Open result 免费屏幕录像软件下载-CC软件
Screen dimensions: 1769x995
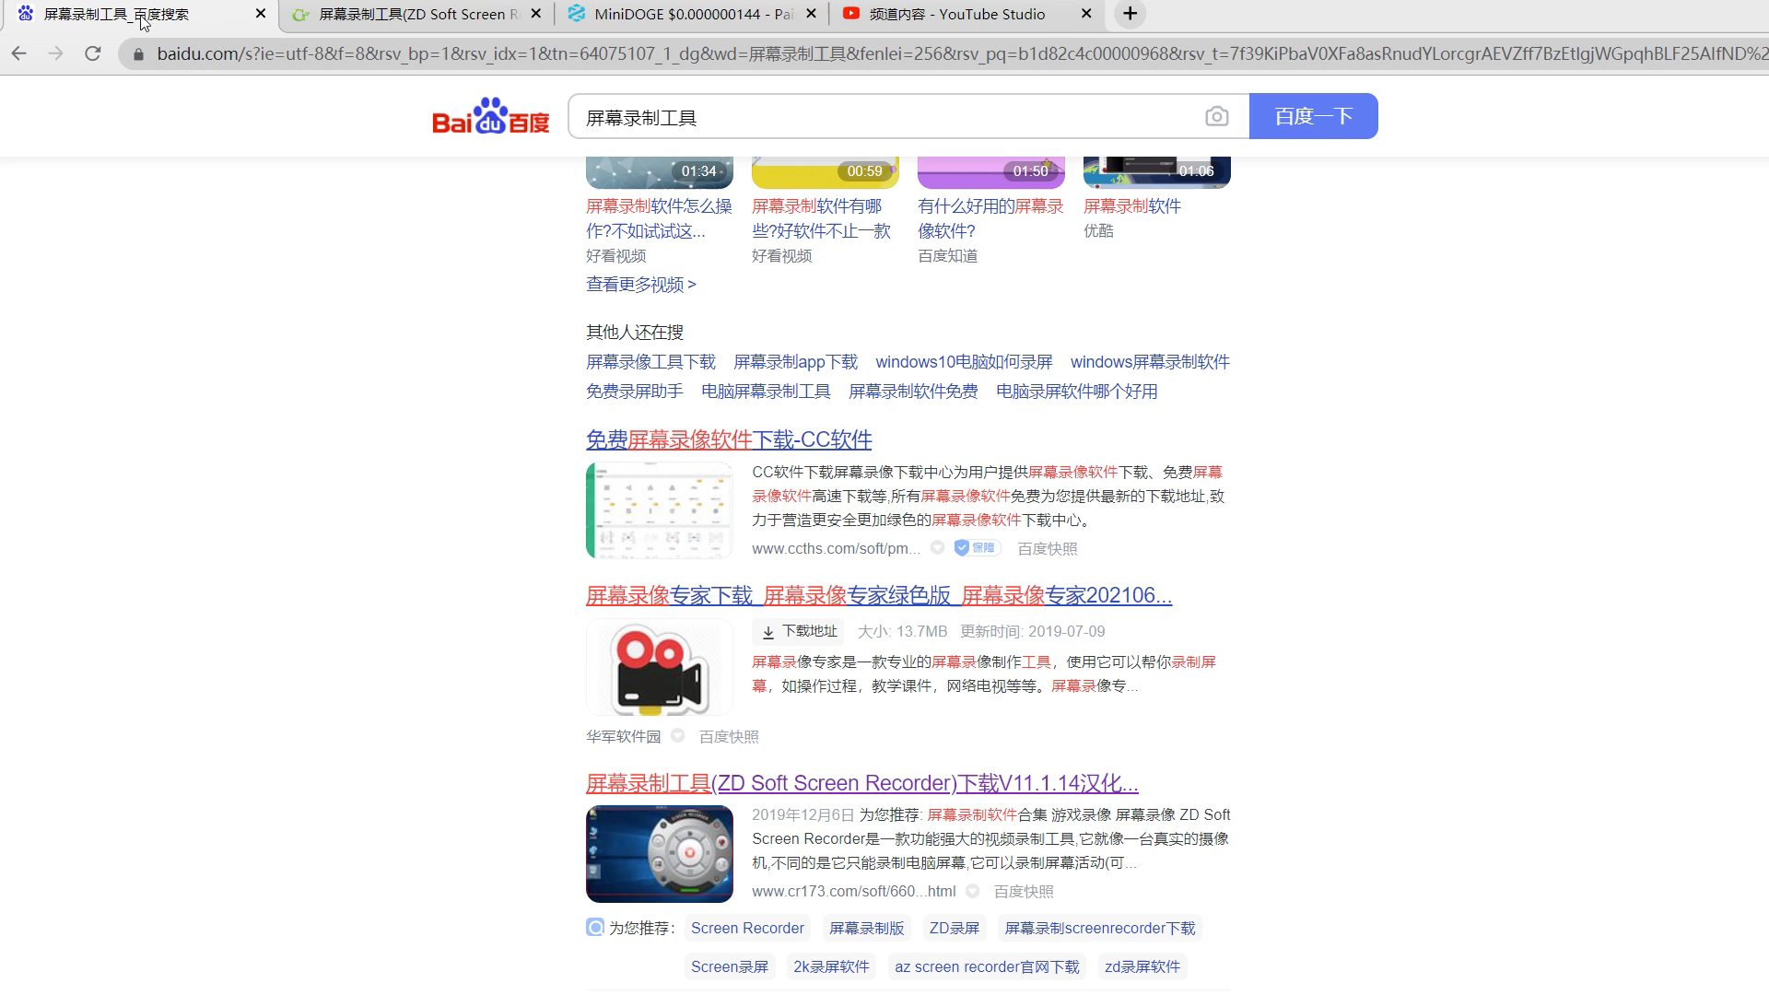[729, 440]
